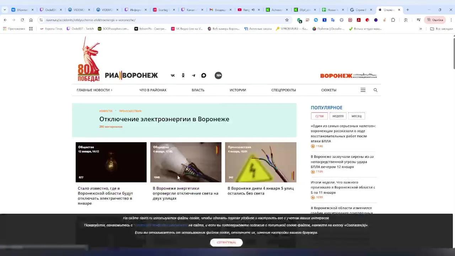Select the сутки popular tab
The image size is (455, 256).
(x=319, y=116)
